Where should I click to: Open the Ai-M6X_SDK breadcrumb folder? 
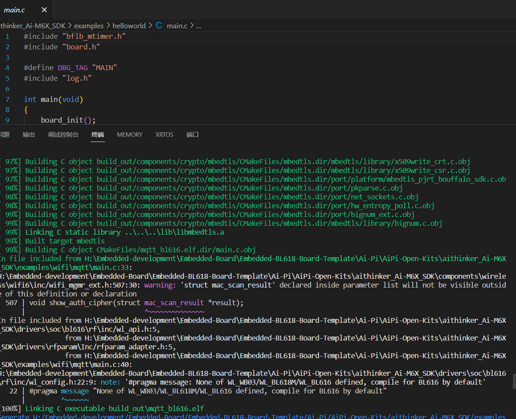(33, 26)
